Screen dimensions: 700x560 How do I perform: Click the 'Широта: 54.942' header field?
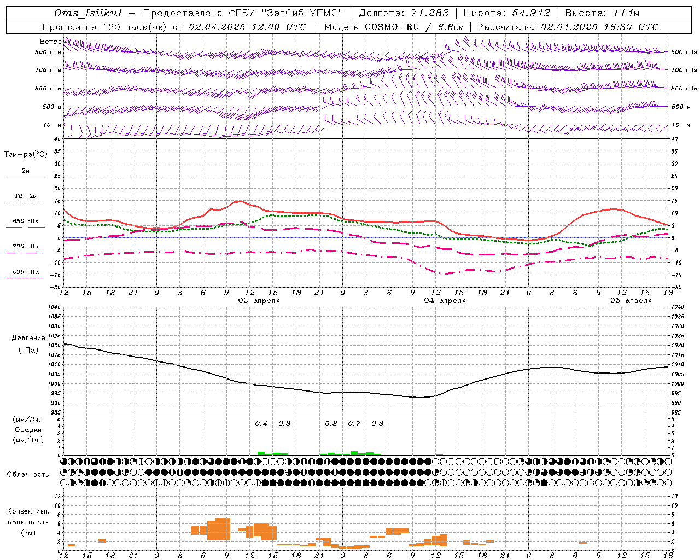[507, 13]
